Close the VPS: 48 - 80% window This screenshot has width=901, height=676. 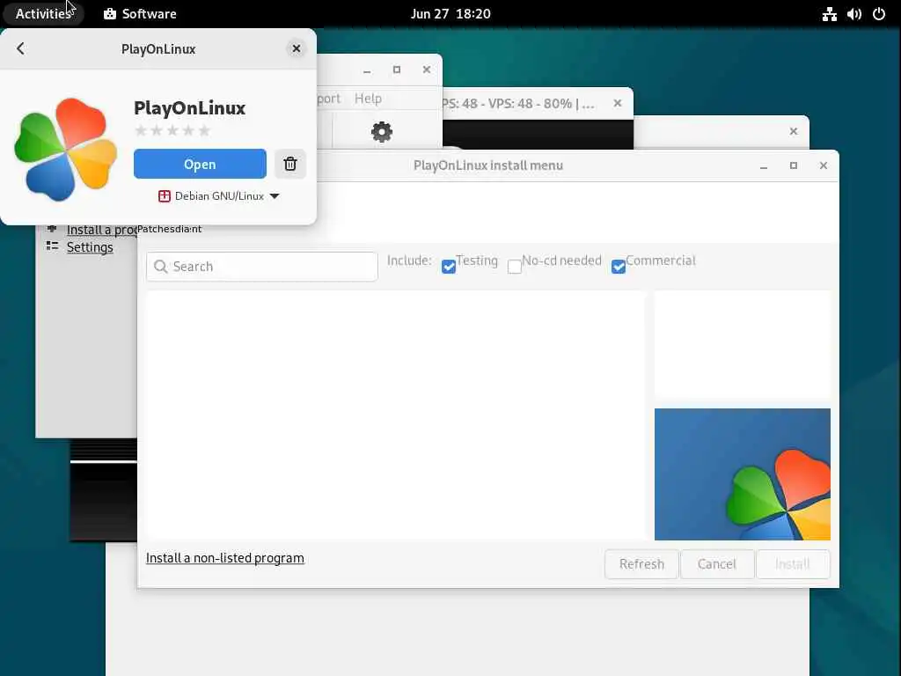pyautogui.click(x=617, y=104)
